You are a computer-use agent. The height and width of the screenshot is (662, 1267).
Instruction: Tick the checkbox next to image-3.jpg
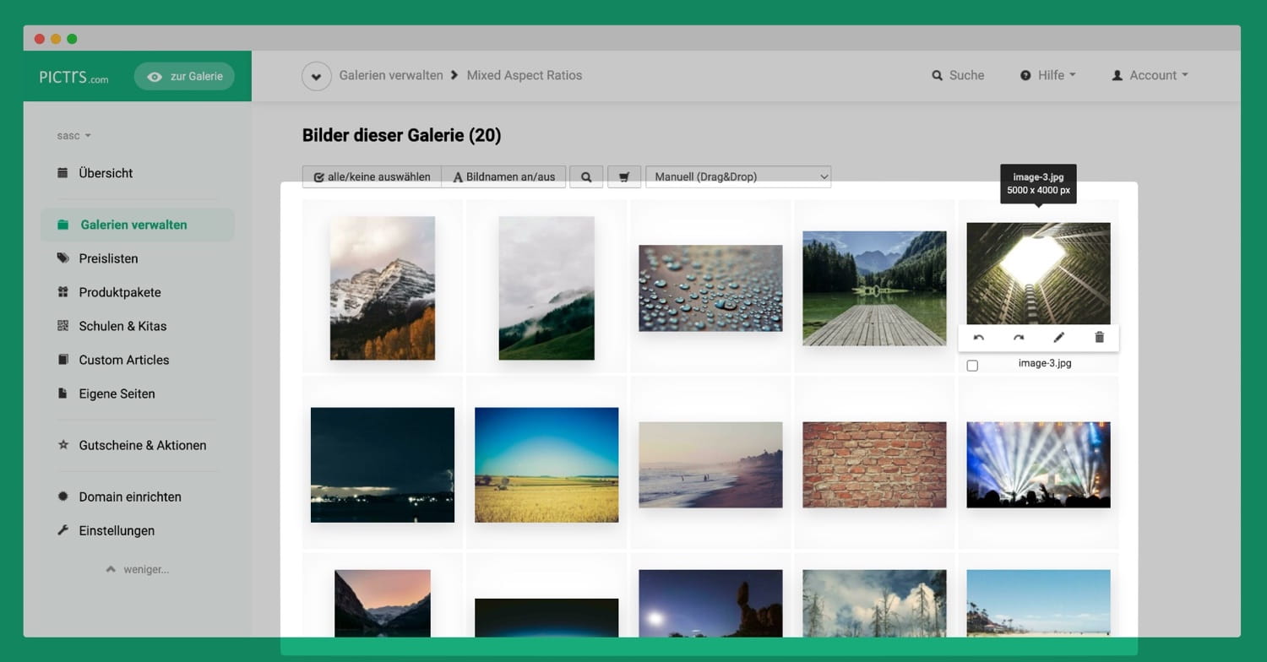(972, 366)
